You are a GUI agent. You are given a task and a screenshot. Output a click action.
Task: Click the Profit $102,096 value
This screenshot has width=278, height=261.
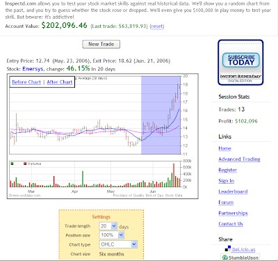point(246,121)
